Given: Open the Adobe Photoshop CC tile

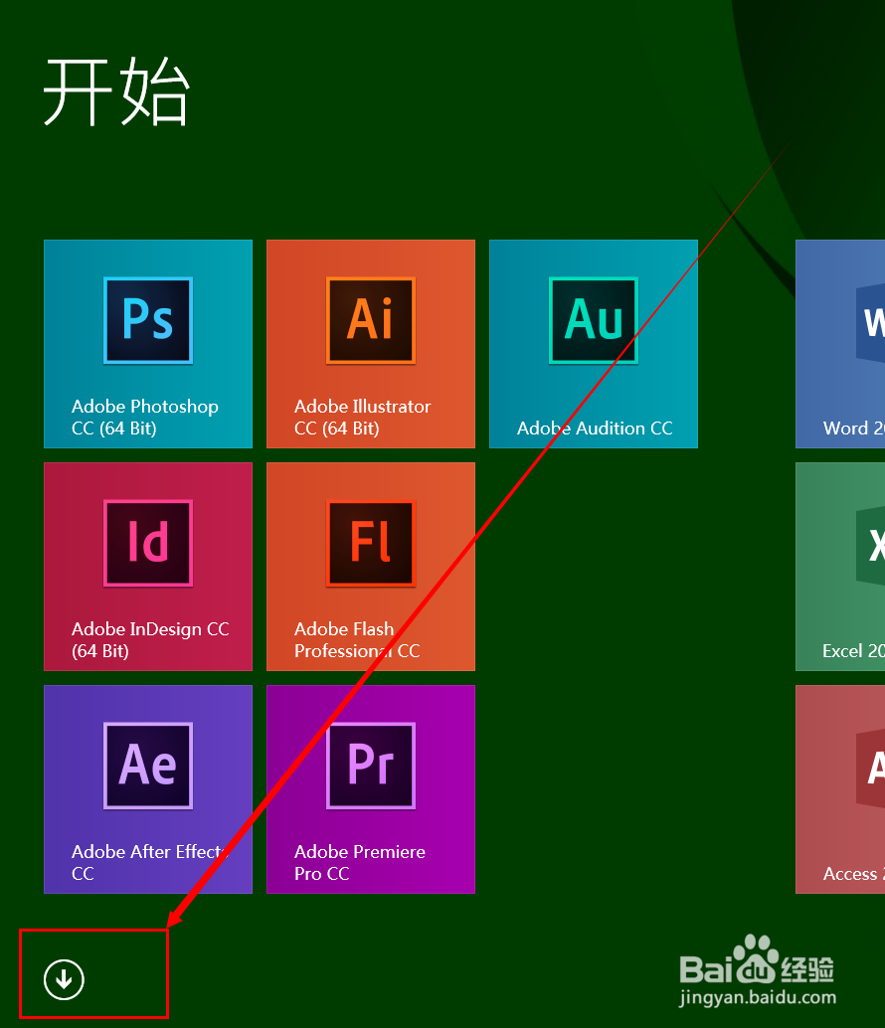Looking at the screenshot, I should pos(148,344).
